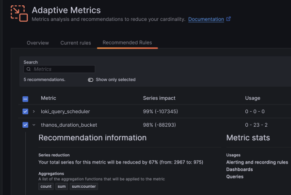Image resolution: width=291 pixels, height=195 pixels.
Task: Toggle the Show only selected switch
Action: (x=91, y=80)
